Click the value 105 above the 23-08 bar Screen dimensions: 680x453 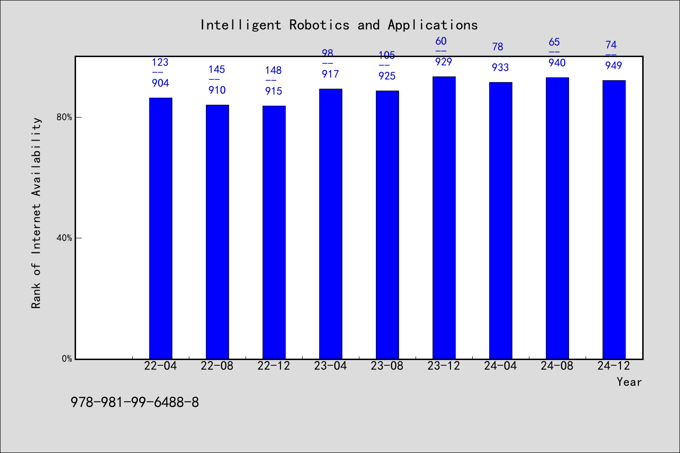click(x=387, y=55)
